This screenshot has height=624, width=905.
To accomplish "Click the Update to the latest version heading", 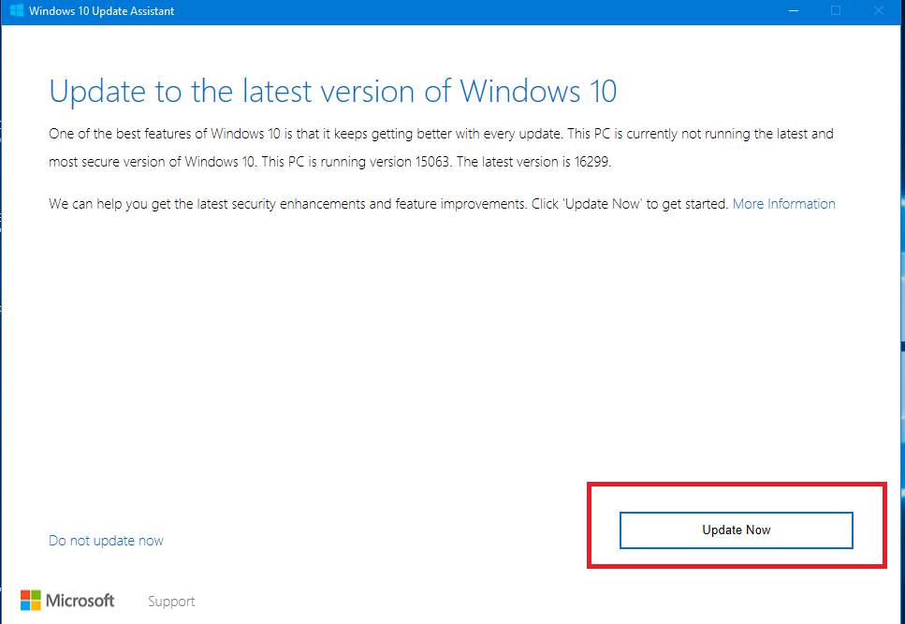I will coord(333,91).
